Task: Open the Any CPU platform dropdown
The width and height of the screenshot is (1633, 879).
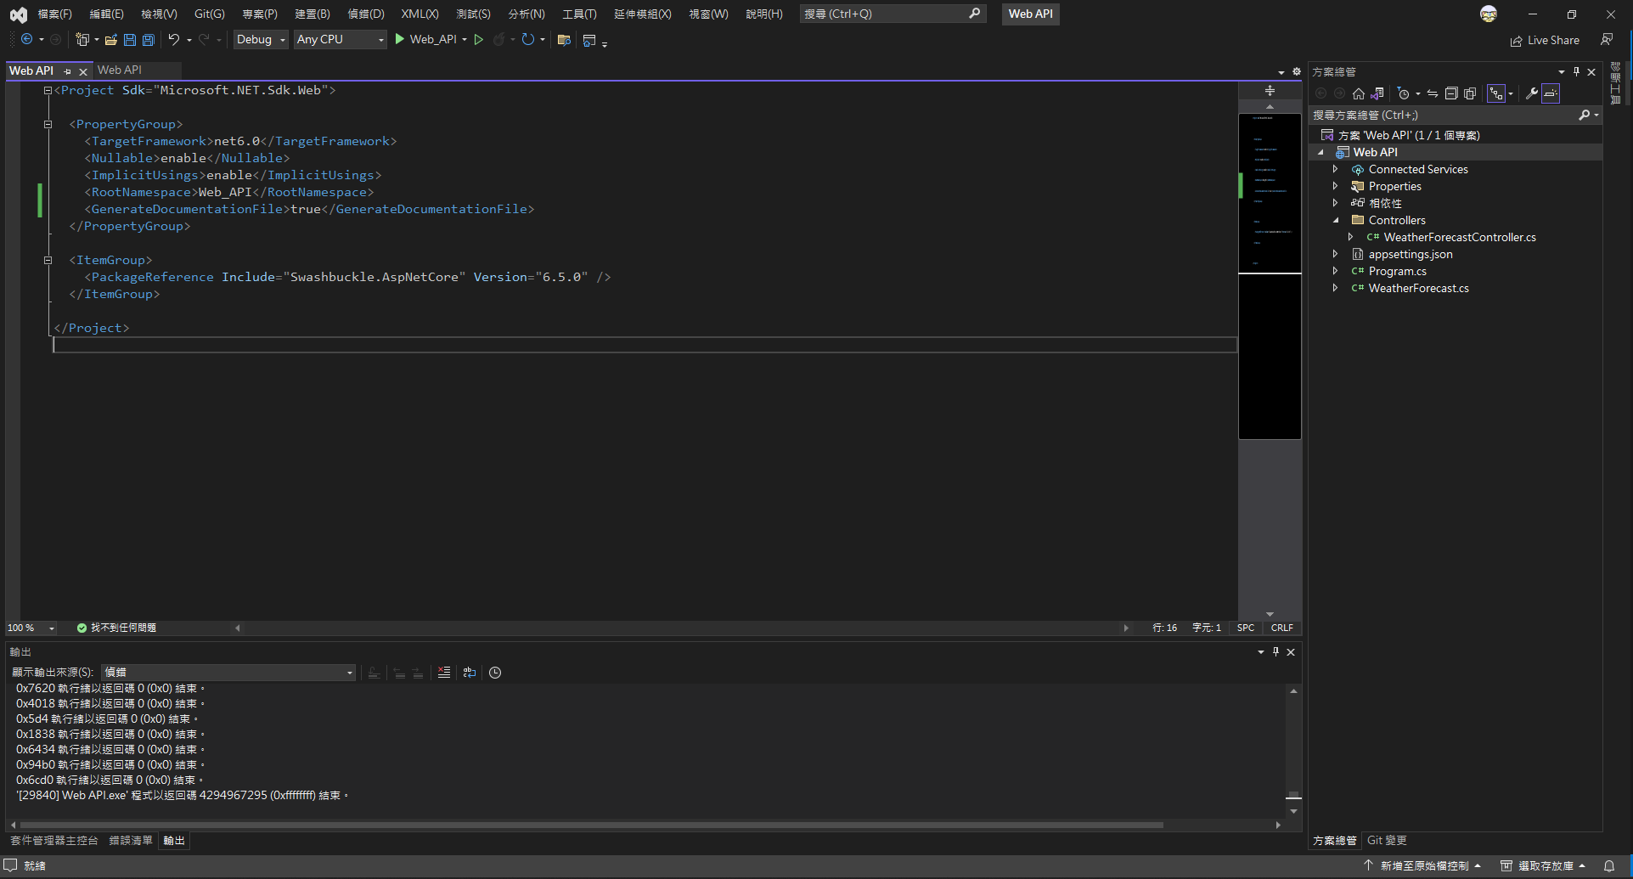Action: coord(340,39)
